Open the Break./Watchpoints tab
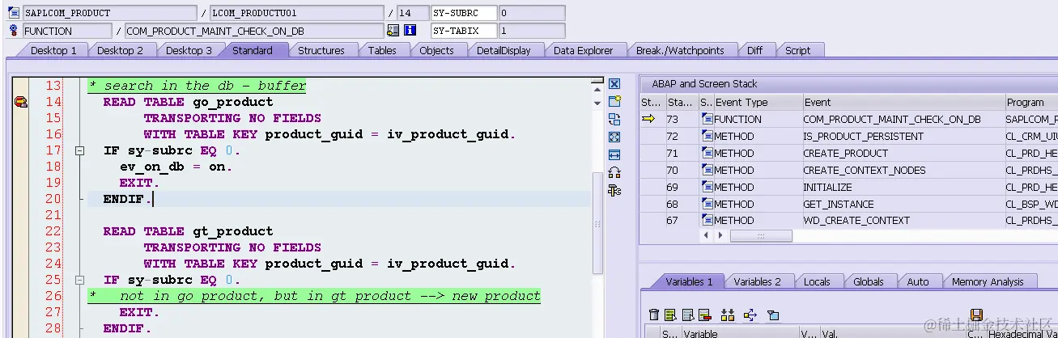This screenshot has height=338, width=1058. point(680,50)
